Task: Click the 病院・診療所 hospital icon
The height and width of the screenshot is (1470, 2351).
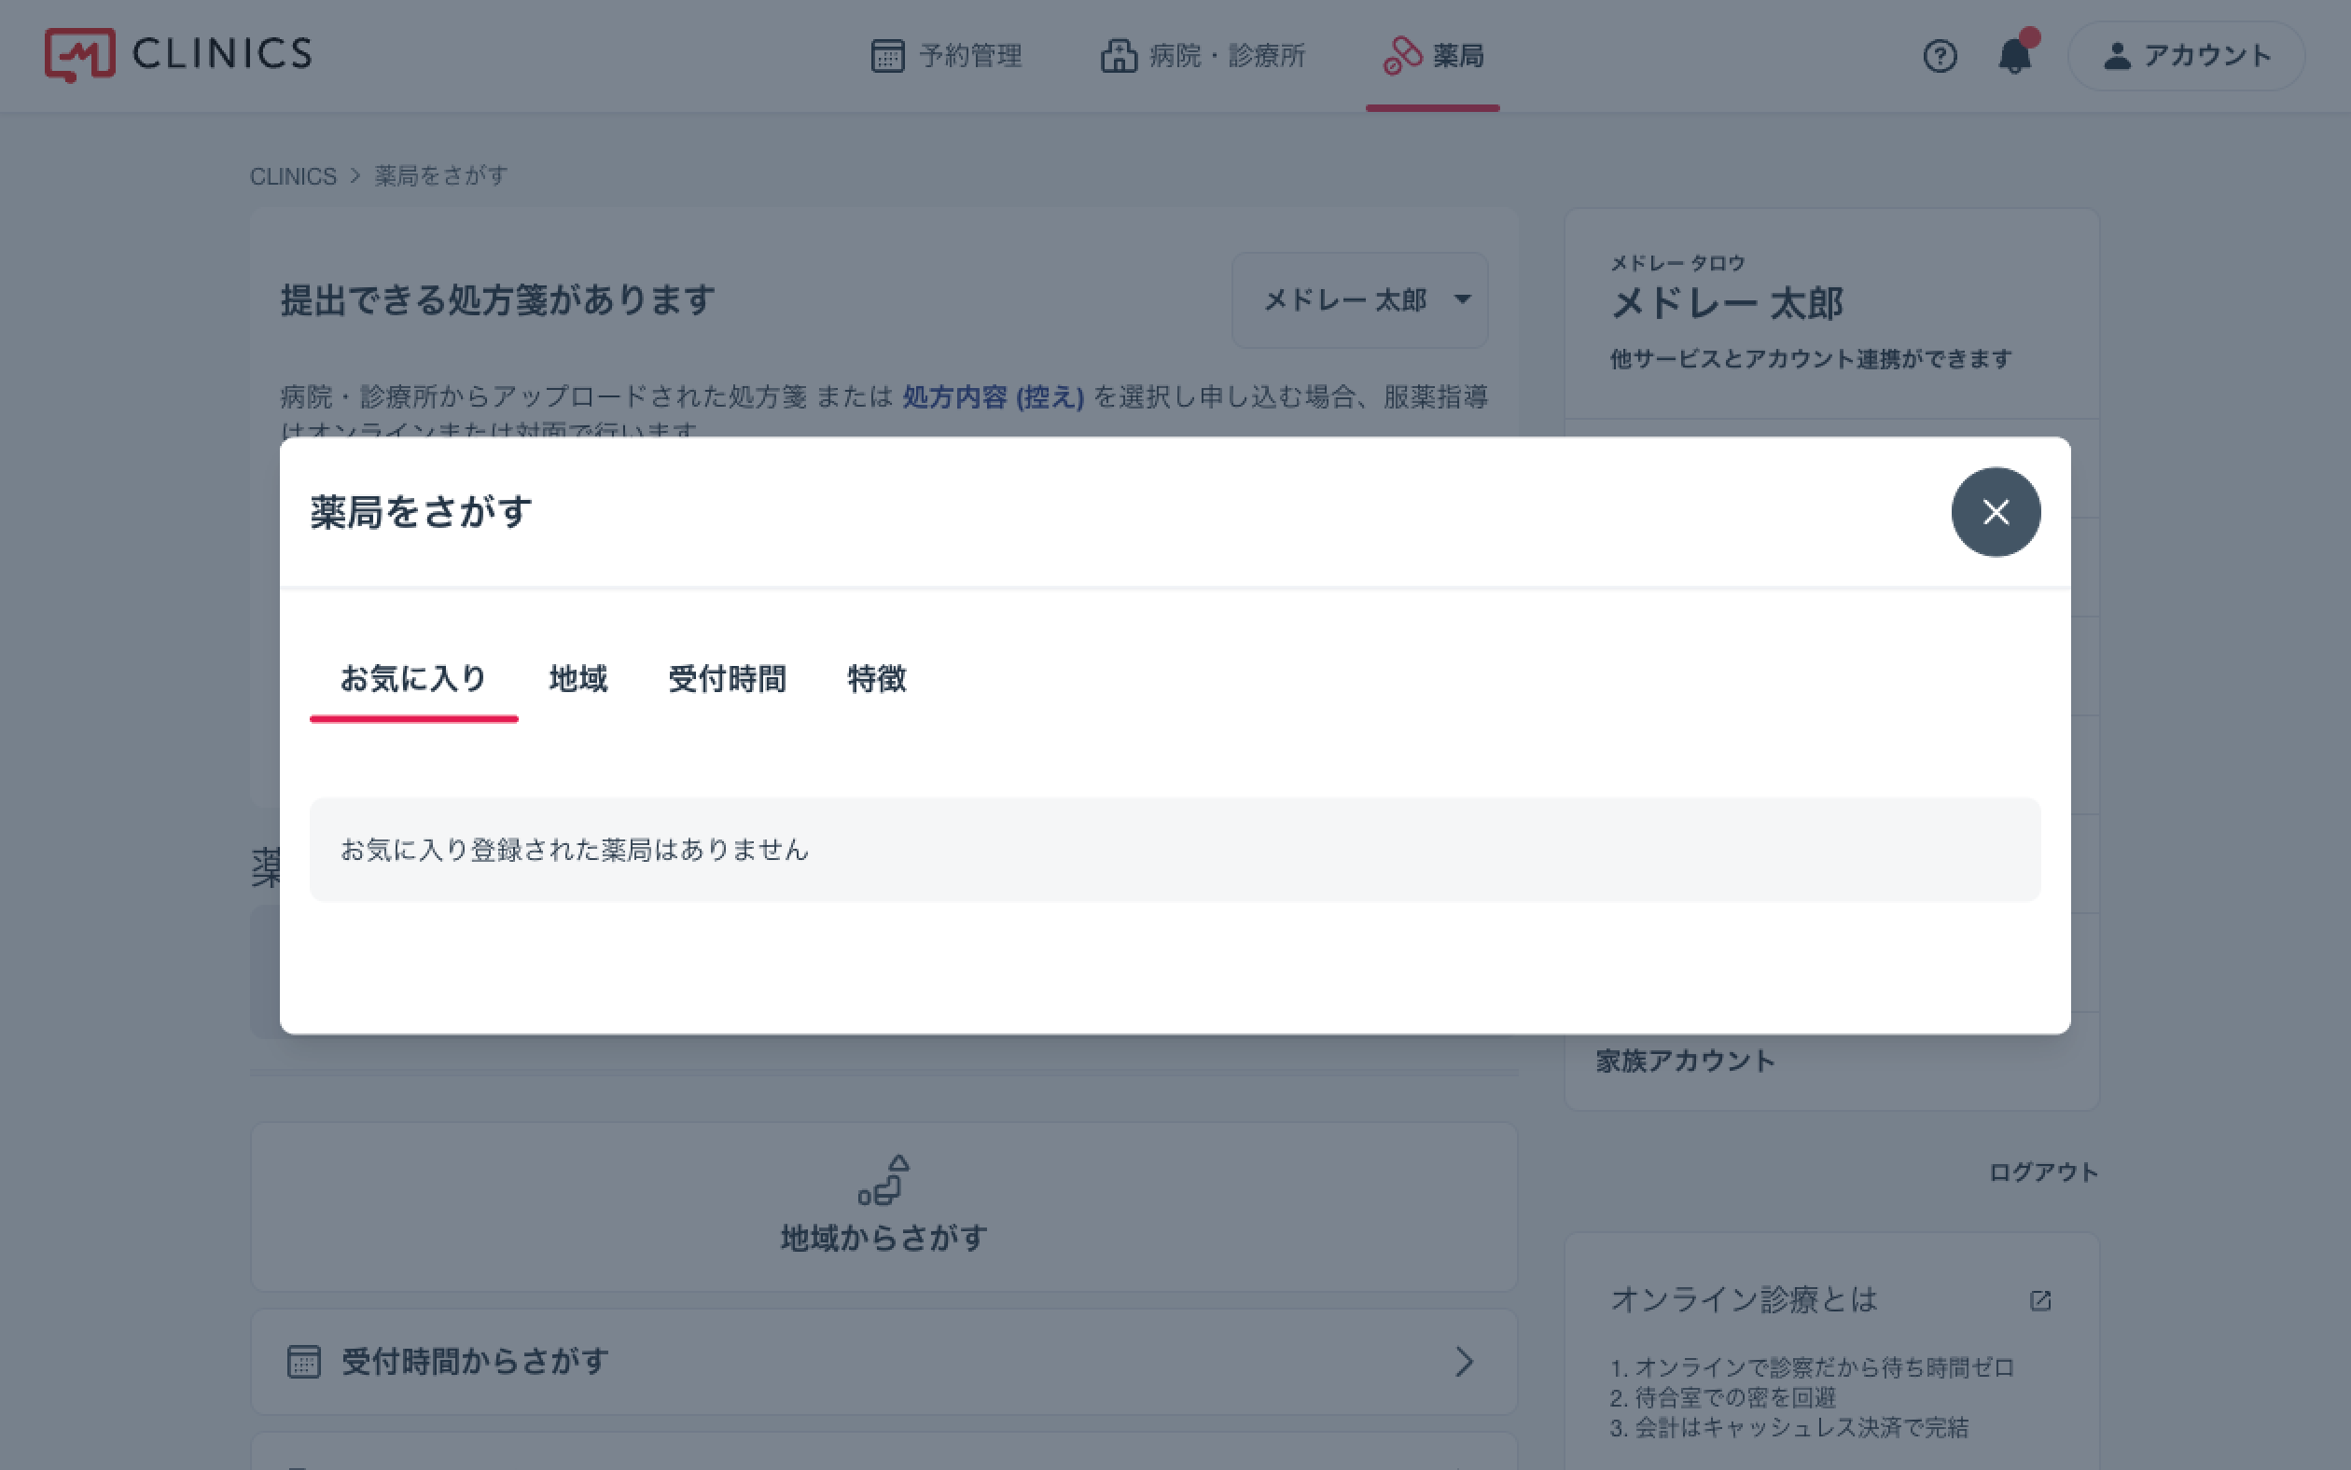Action: tap(1119, 55)
